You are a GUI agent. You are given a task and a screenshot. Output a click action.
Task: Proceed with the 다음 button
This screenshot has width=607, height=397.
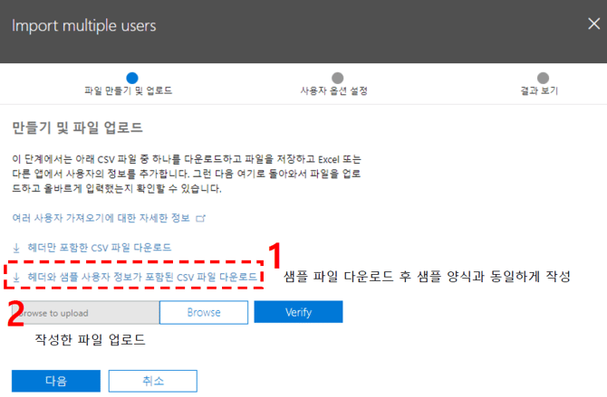point(56,381)
